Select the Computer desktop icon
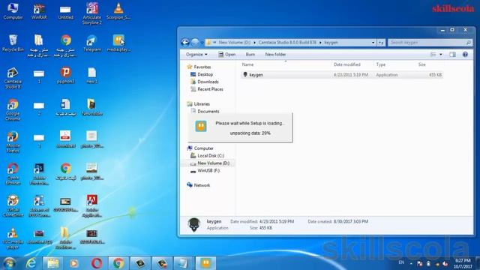Image resolution: width=480 pixels, height=270 pixels. (x=13, y=11)
